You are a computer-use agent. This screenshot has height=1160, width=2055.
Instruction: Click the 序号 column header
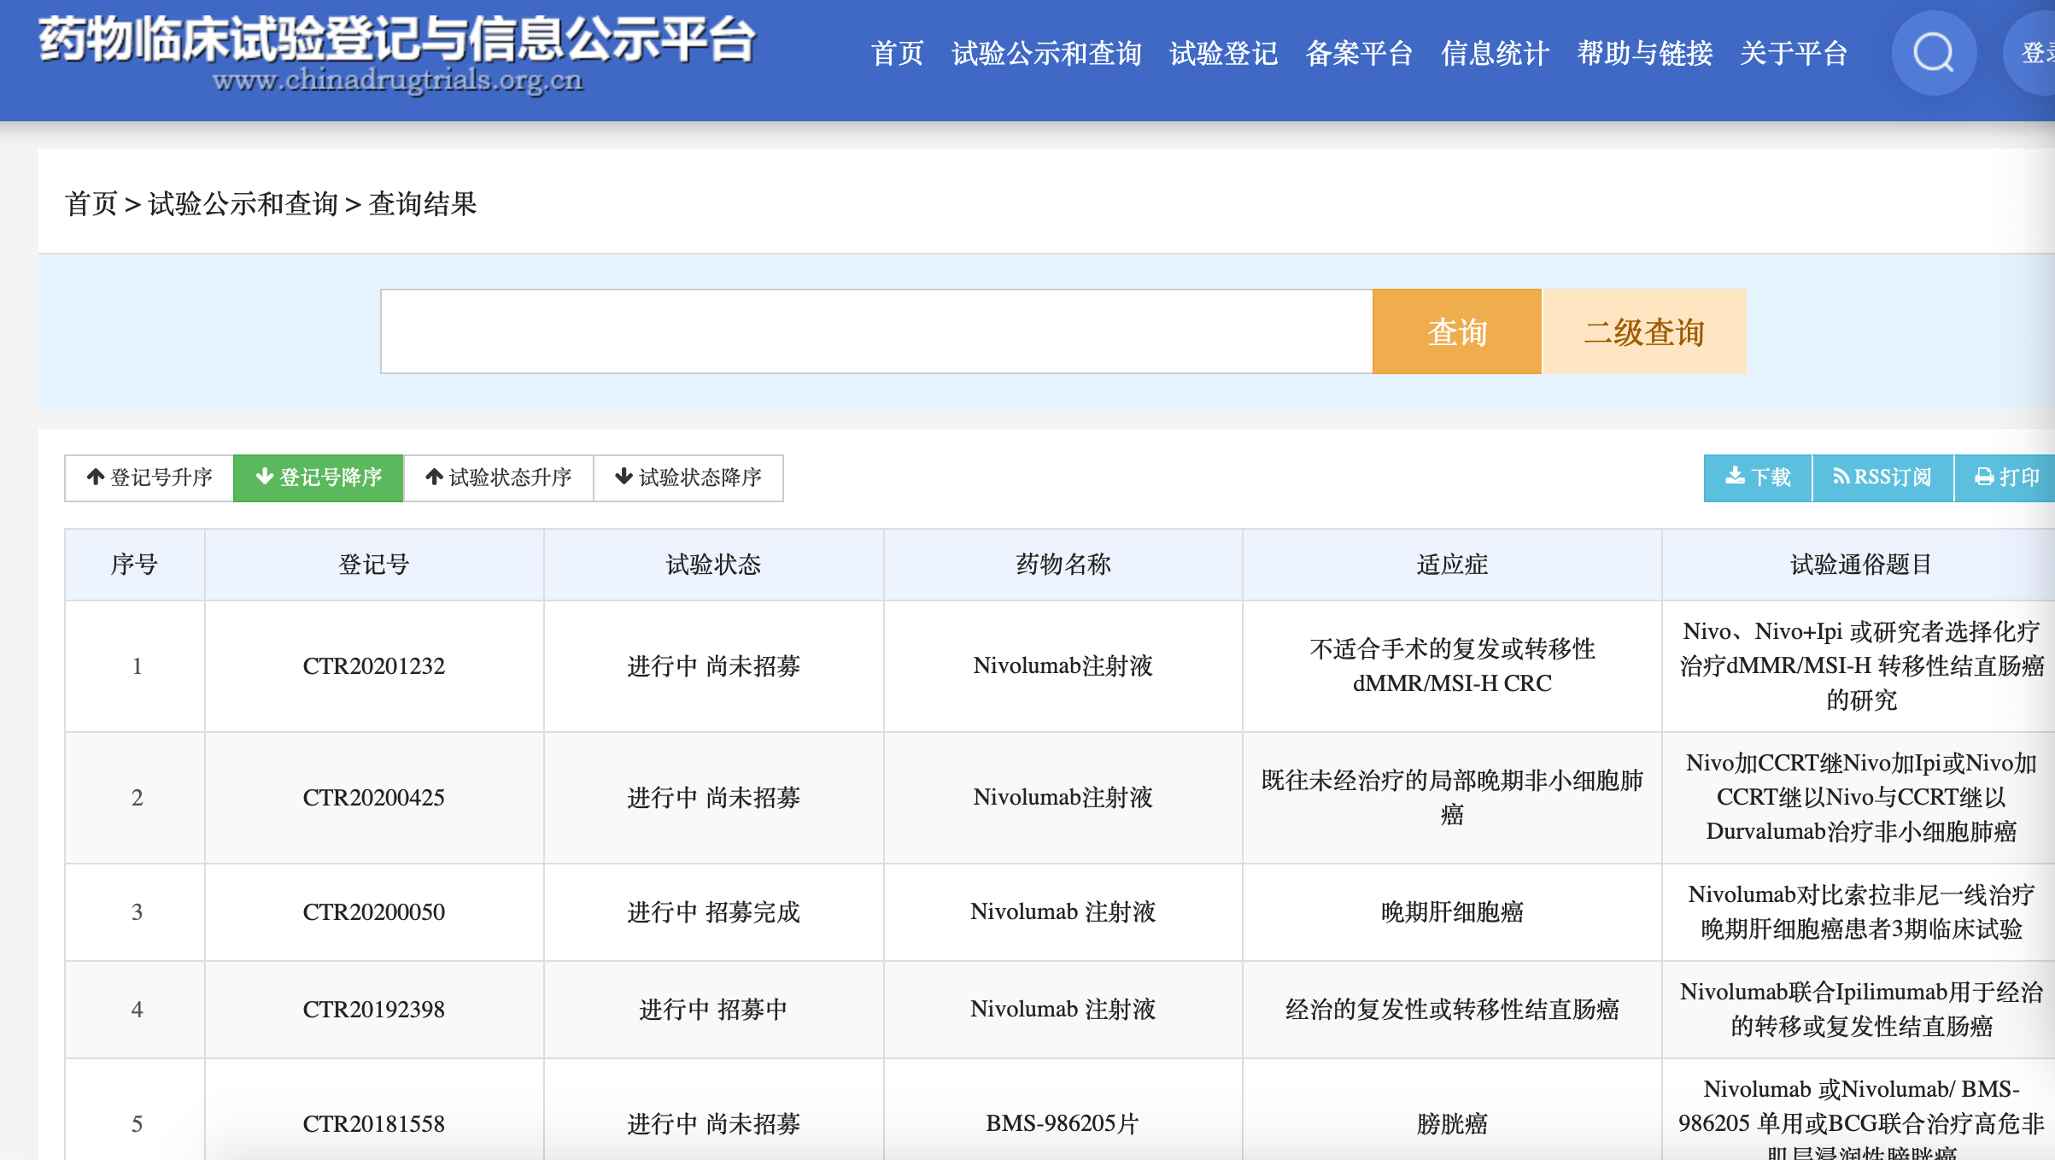[135, 565]
